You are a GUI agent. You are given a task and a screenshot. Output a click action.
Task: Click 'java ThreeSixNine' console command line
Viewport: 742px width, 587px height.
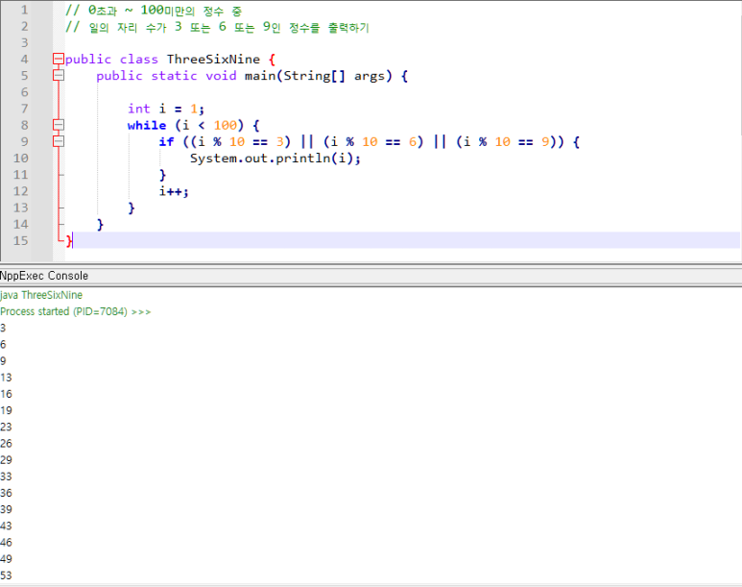pyautogui.click(x=41, y=295)
